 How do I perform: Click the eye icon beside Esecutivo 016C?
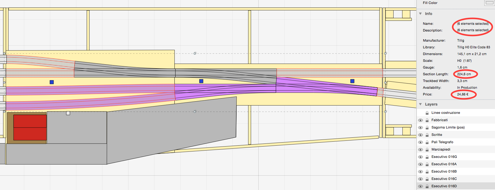[421, 179]
